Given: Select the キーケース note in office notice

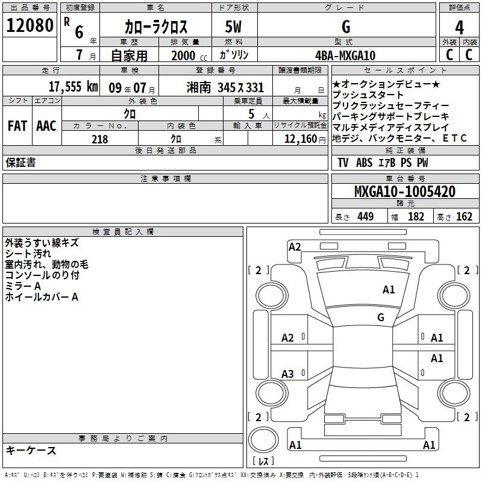Looking at the screenshot, I should 31,451.
